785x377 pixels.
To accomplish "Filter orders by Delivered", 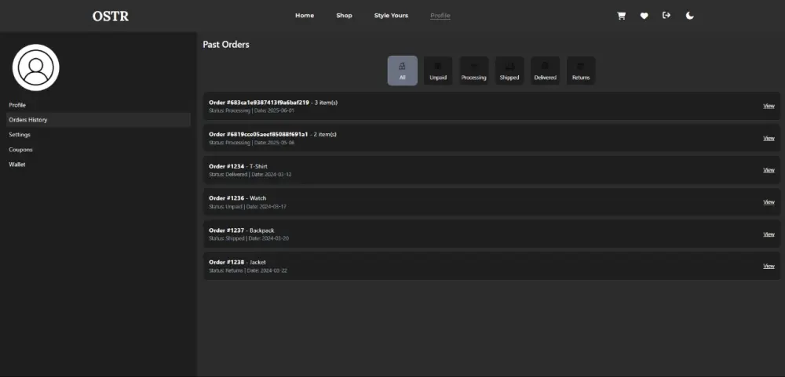I will [546, 71].
